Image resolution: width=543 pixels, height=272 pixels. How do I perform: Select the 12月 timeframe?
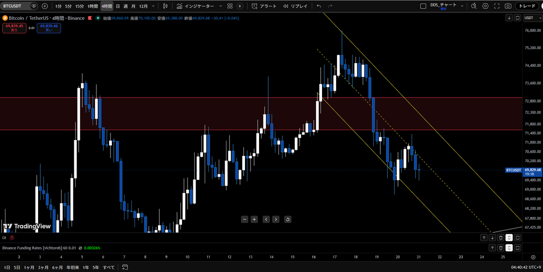pos(144,6)
